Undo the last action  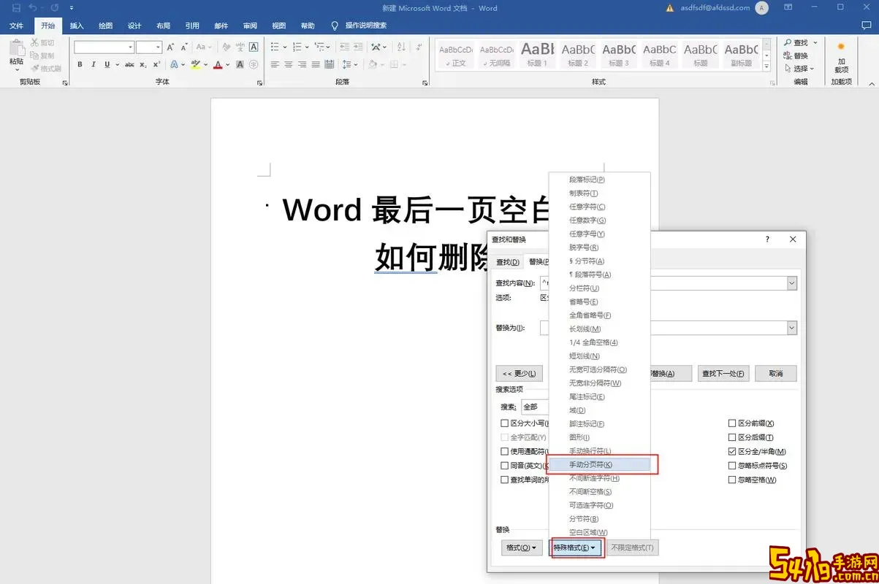tap(32, 8)
